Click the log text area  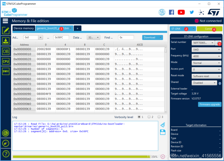pyautogui.click(x=85, y=136)
